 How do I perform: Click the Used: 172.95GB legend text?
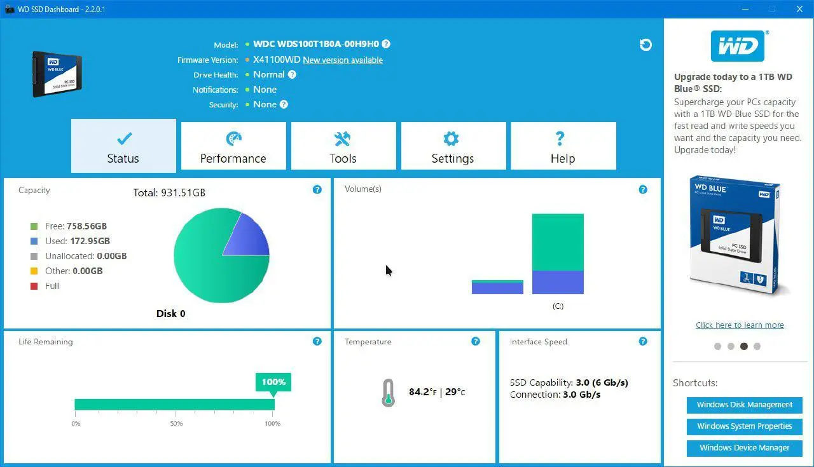click(x=78, y=241)
